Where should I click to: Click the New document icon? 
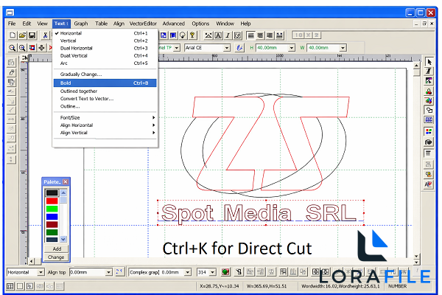click(x=13, y=35)
